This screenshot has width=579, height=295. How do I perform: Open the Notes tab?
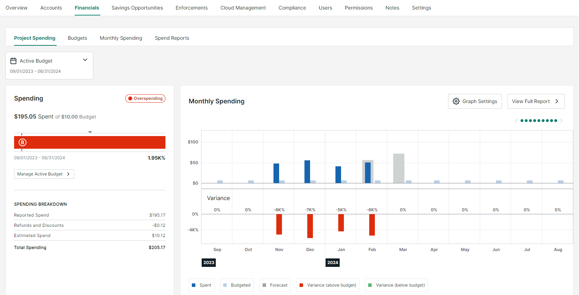click(392, 8)
